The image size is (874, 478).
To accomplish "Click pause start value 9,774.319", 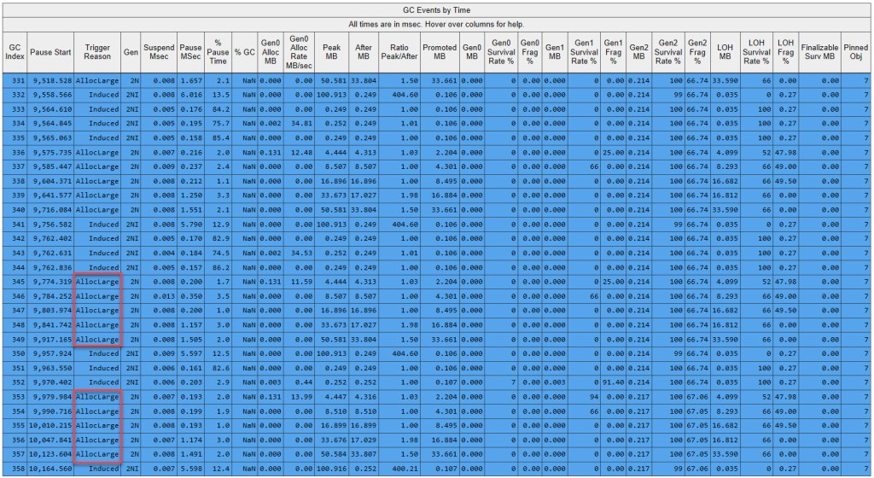I will (x=50, y=281).
